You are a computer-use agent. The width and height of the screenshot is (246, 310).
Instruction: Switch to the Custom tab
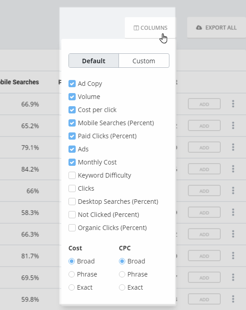144,61
